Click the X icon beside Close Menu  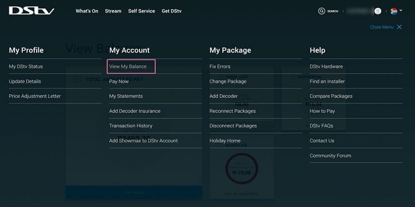(x=399, y=27)
